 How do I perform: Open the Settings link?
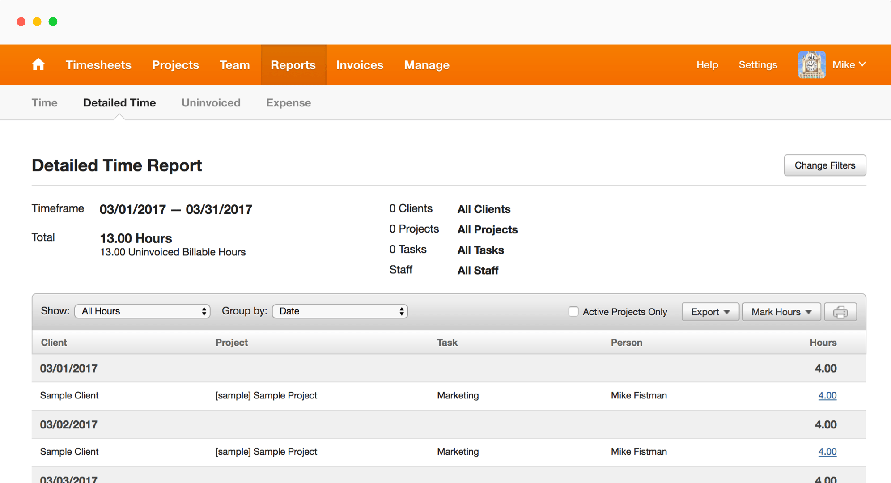(758, 65)
